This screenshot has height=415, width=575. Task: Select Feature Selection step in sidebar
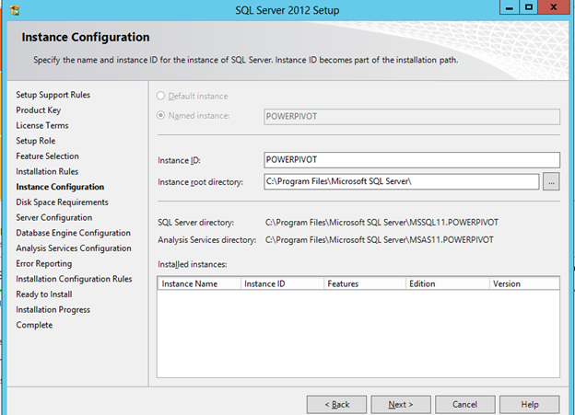(x=47, y=156)
